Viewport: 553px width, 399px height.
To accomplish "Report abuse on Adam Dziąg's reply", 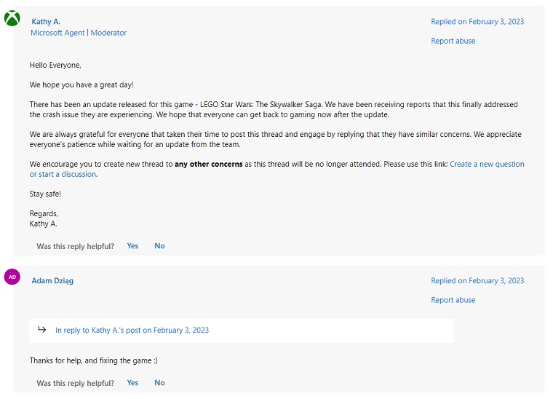I will pyautogui.click(x=453, y=300).
